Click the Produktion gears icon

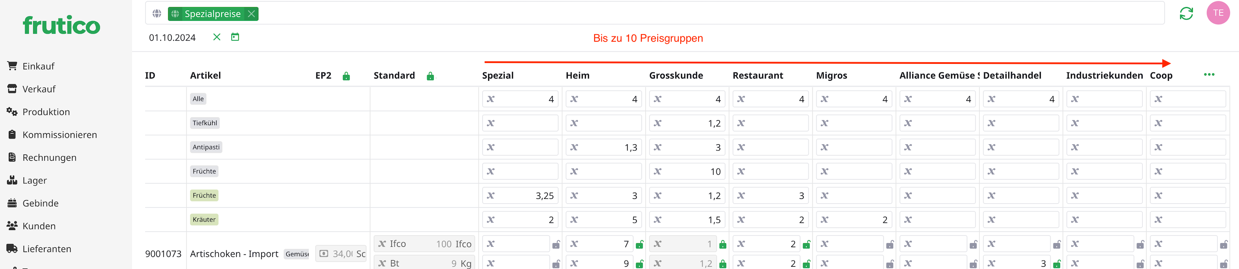[x=12, y=112]
